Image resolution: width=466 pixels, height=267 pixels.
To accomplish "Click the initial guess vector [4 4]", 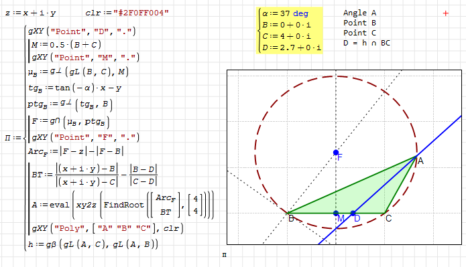I will coord(196,205).
